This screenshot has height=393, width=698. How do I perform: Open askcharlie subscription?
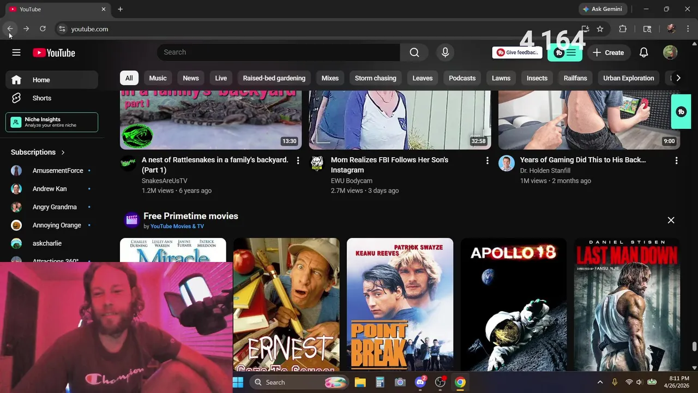pos(52,243)
